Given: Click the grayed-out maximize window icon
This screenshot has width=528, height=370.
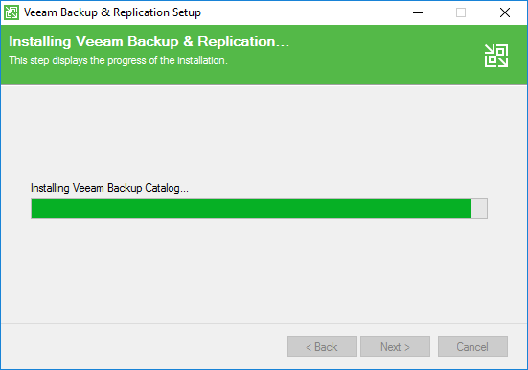Looking at the screenshot, I should coord(461,12).
